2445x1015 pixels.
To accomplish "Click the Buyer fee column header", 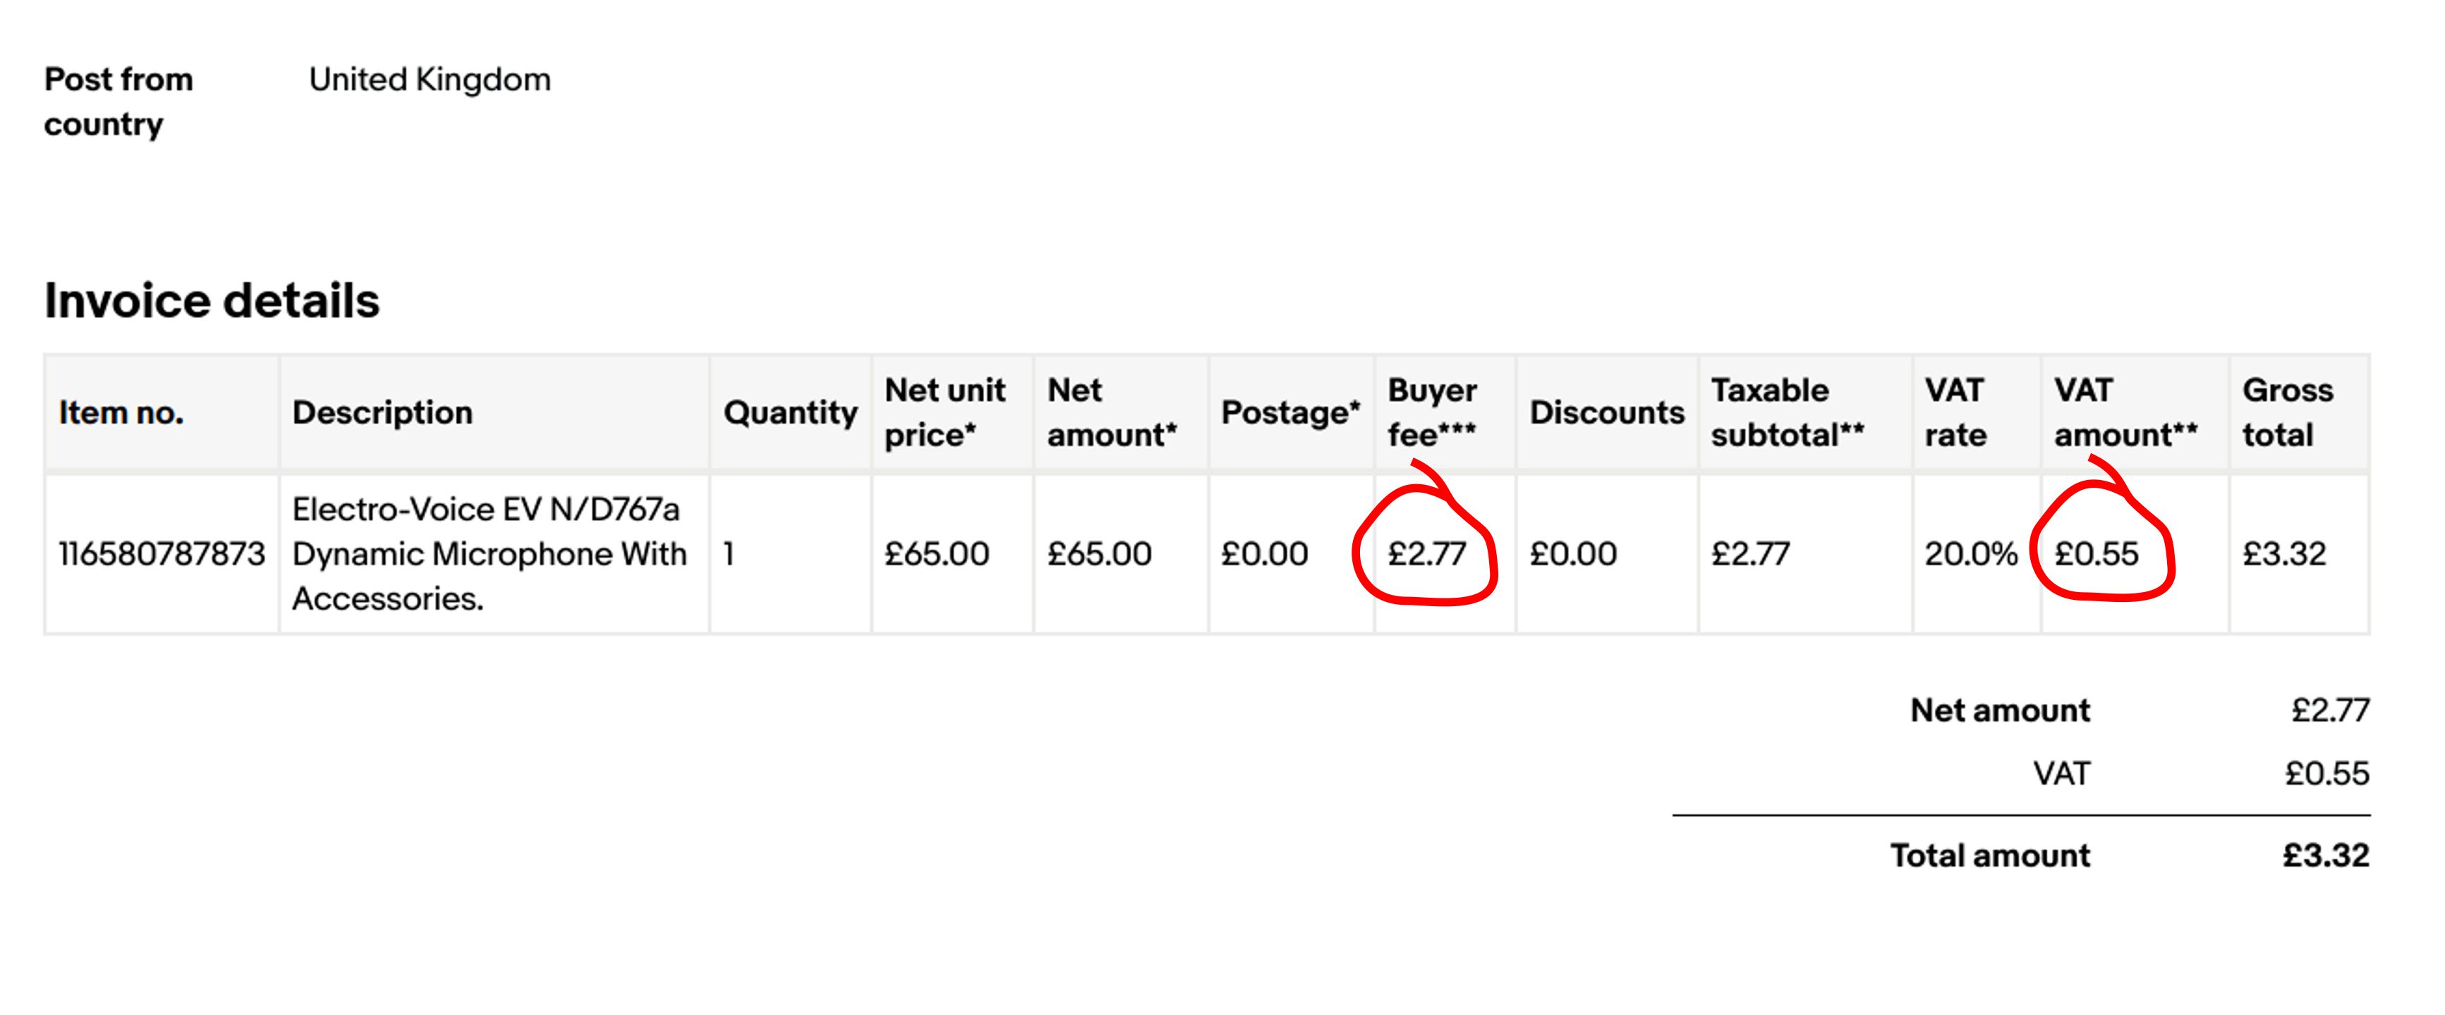I will (x=1431, y=412).
